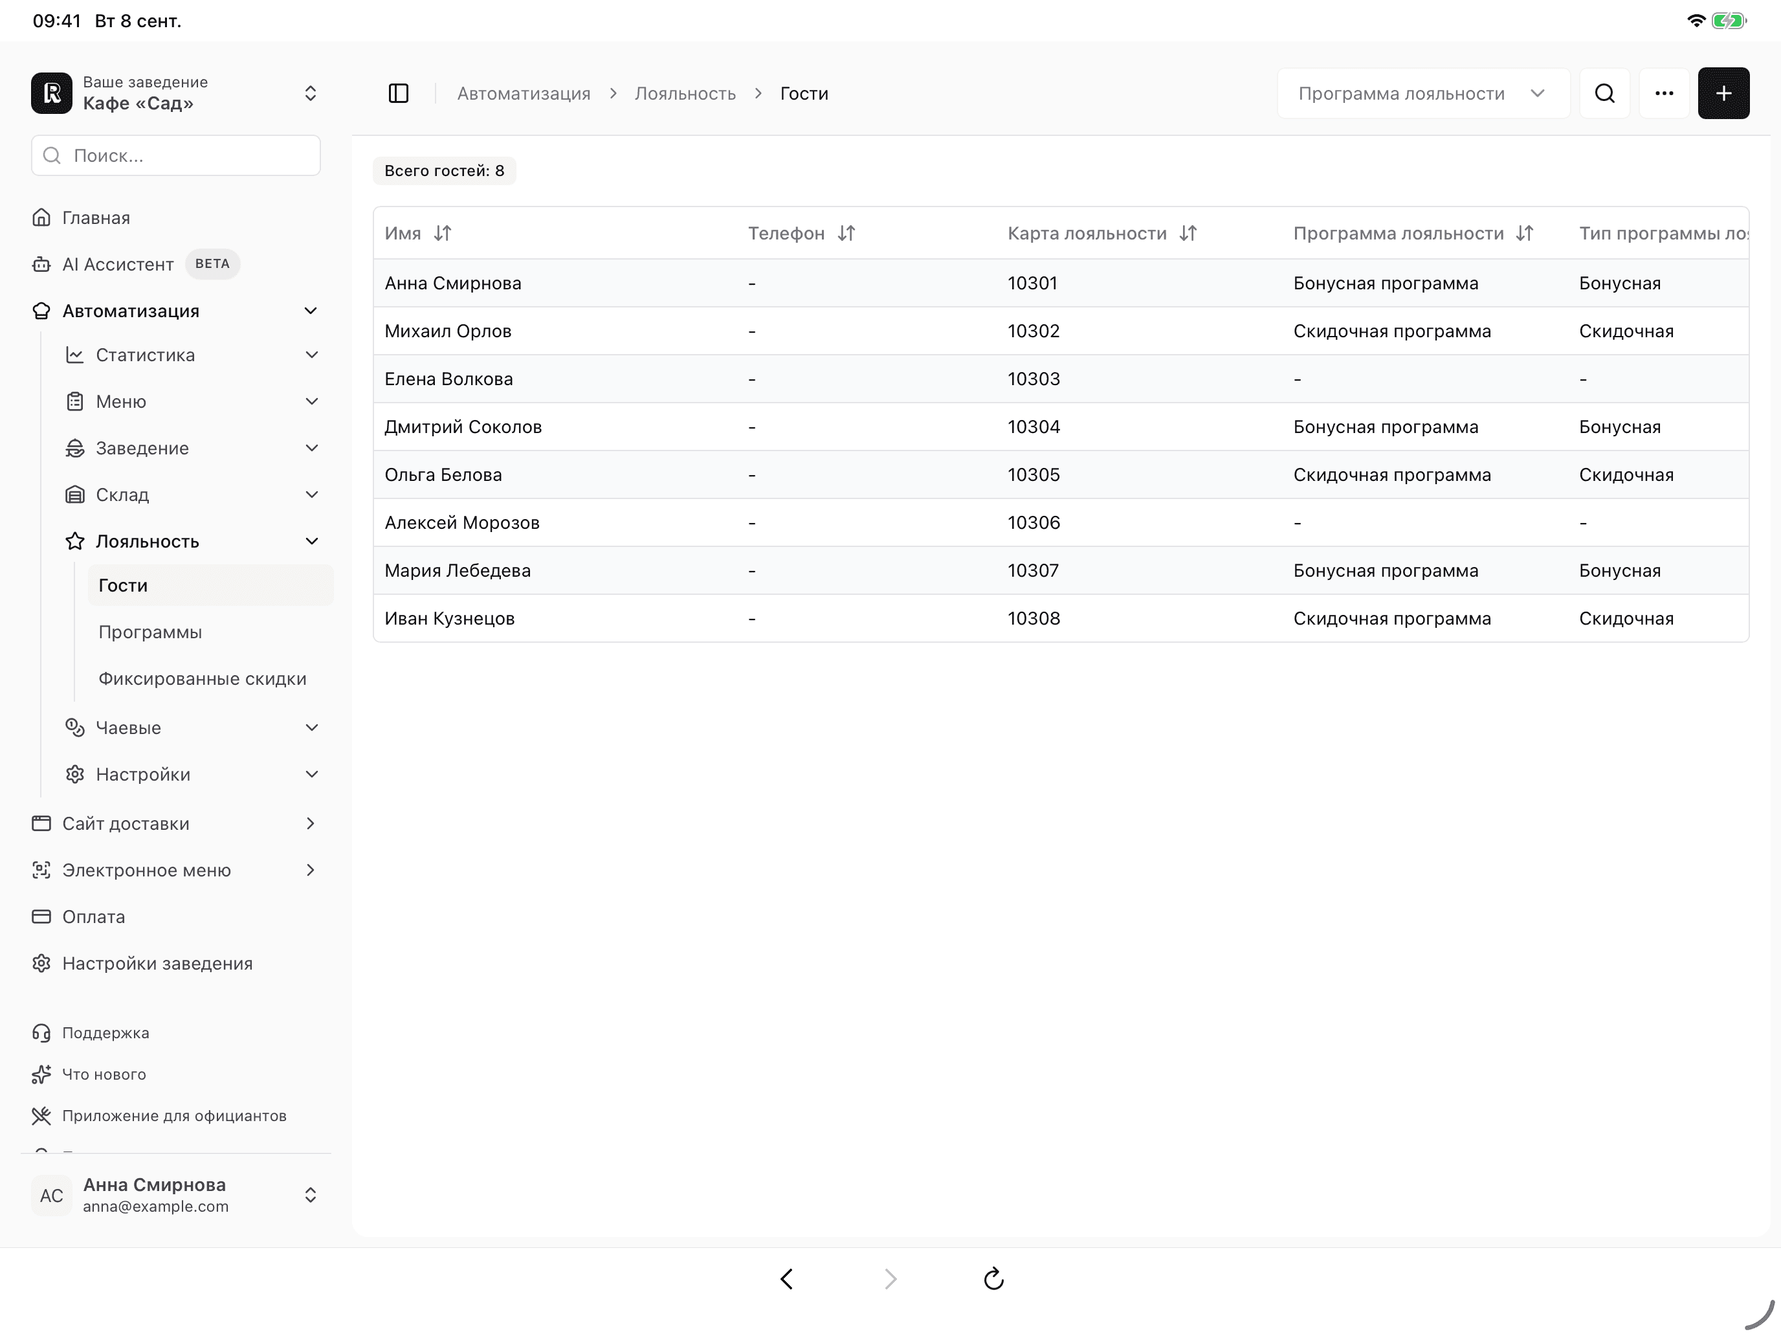Toggle the sidebar panel icon

click(x=399, y=93)
